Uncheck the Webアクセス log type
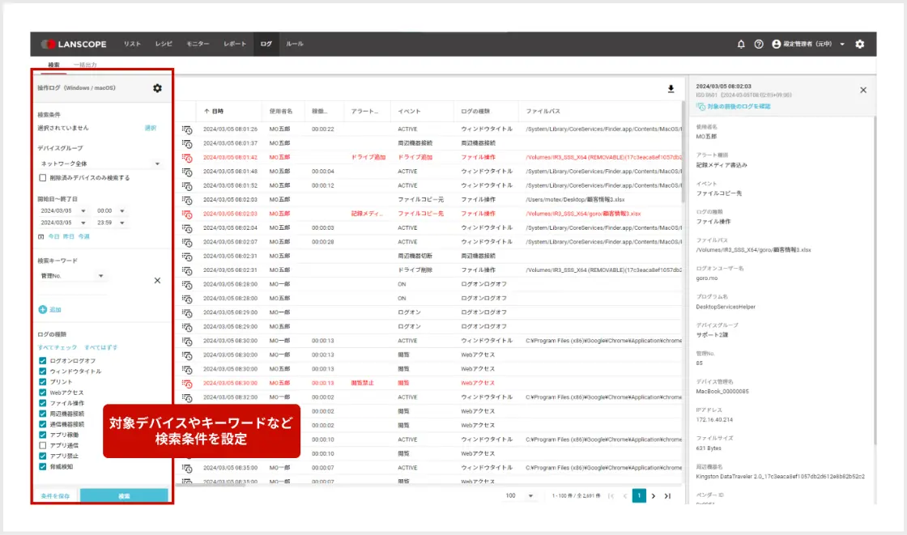The image size is (907, 535). 42,393
